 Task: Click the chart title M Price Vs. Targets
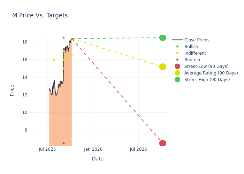[40, 16]
